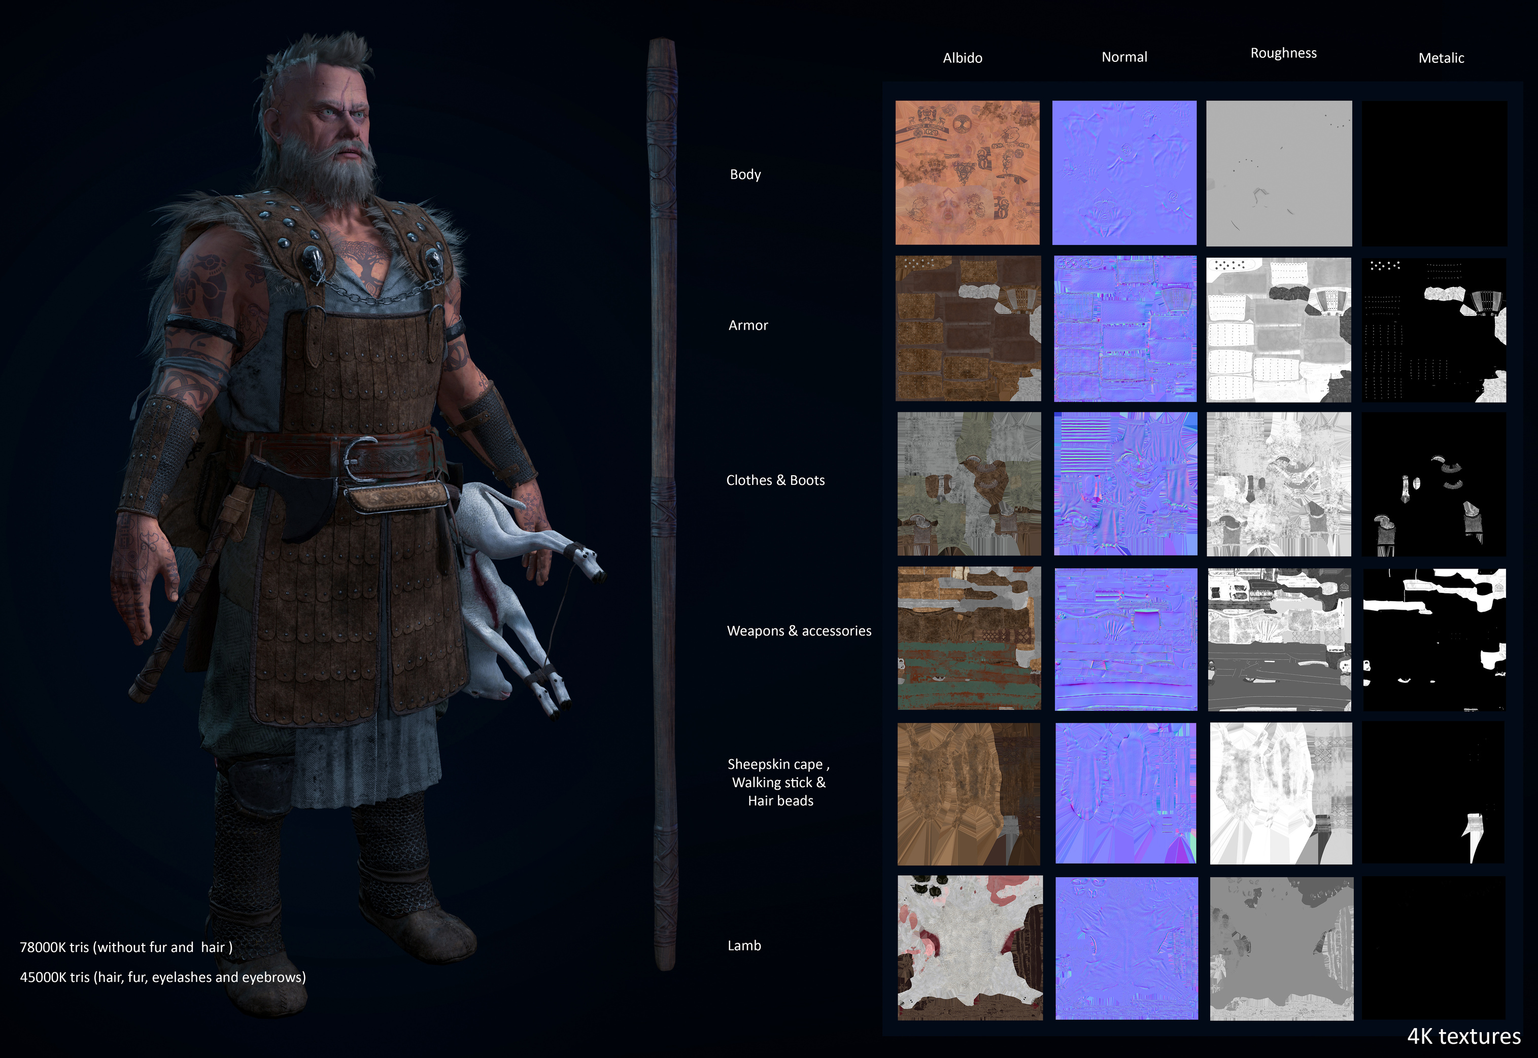Open the Lamb roughness map thumbnail
This screenshot has width=1538, height=1058.
[1282, 949]
